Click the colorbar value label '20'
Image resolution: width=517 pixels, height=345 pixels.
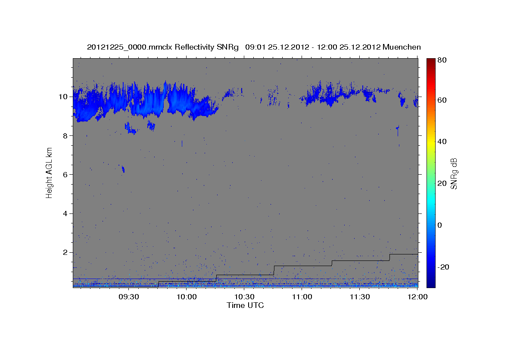442,183
